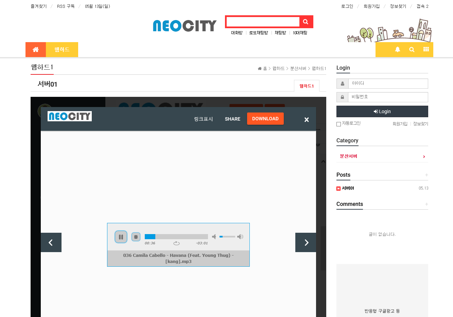Click the mp3 file name caption
The image size is (453, 317).
coord(178,258)
